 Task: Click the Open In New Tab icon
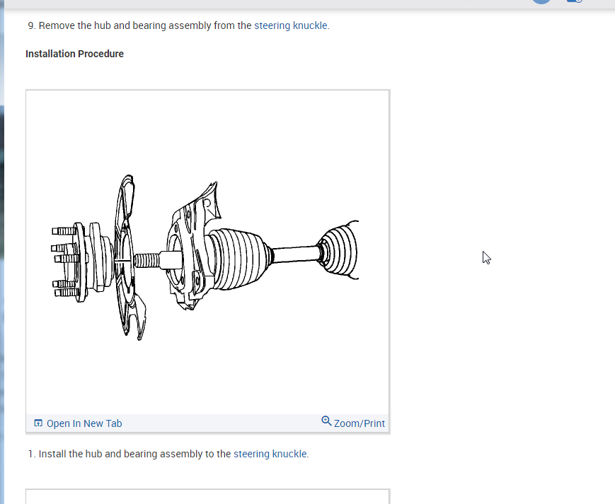point(38,423)
